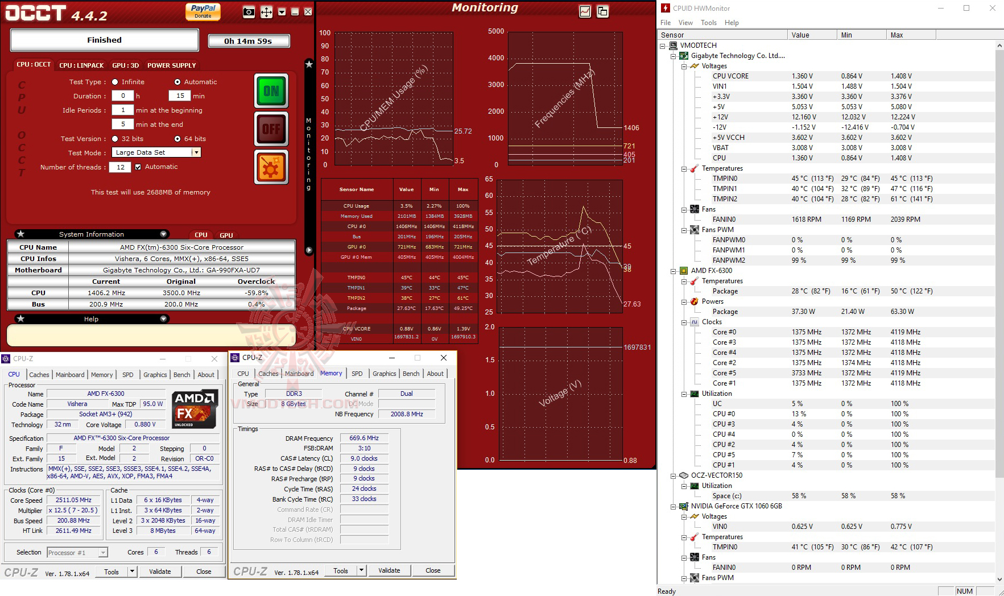Click the Gigabyte motherboard chip icon
The height and width of the screenshot is (596, 1004).
(x=684, y=56)
